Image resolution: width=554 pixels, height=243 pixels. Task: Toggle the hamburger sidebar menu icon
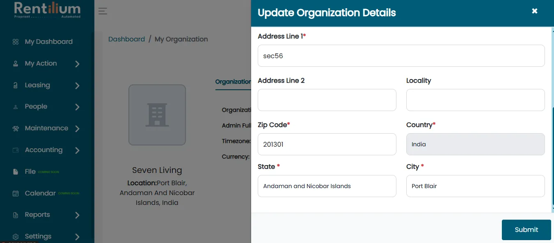[103, 11]
